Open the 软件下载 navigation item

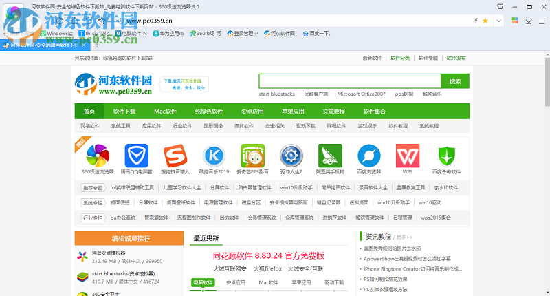pos(124,112)
